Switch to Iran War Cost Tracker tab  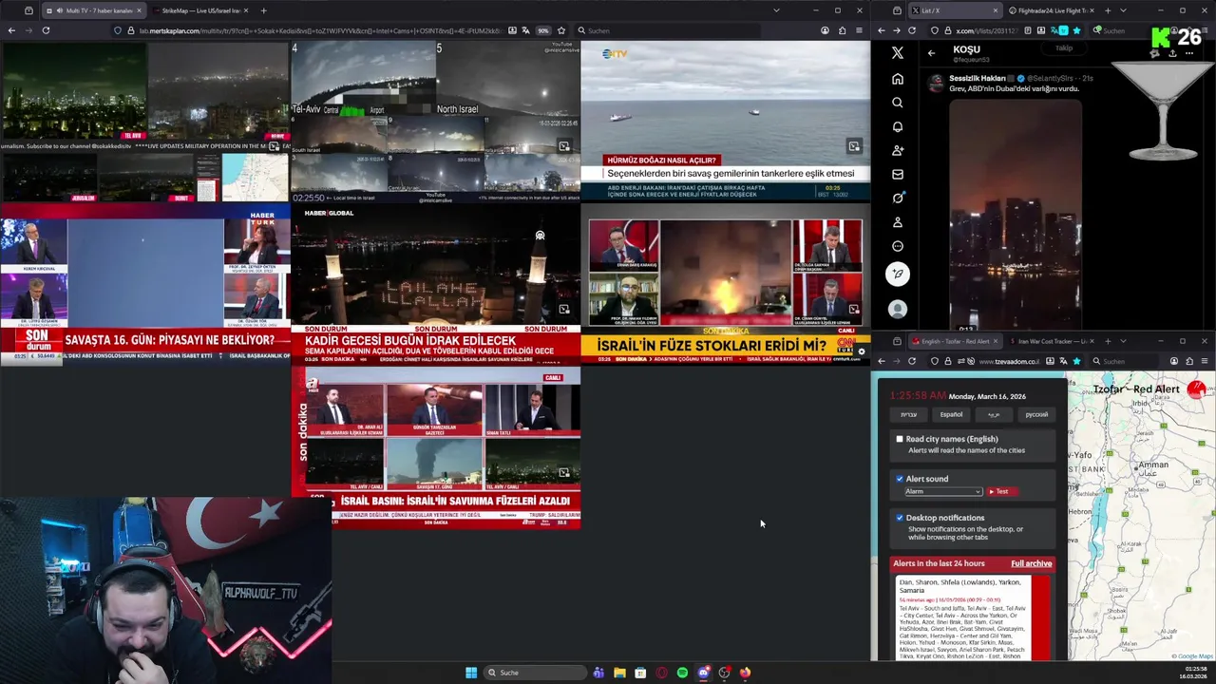click(1053, 341)
